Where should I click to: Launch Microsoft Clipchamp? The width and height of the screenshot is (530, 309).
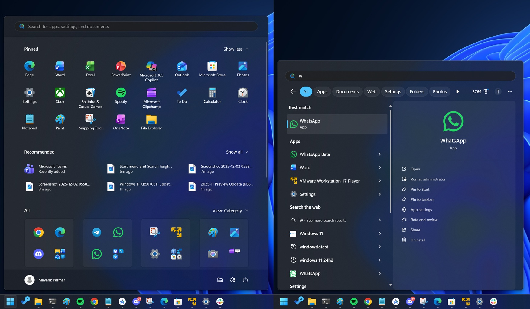(151, 96)
